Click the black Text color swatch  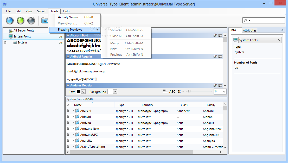point(78,91)
